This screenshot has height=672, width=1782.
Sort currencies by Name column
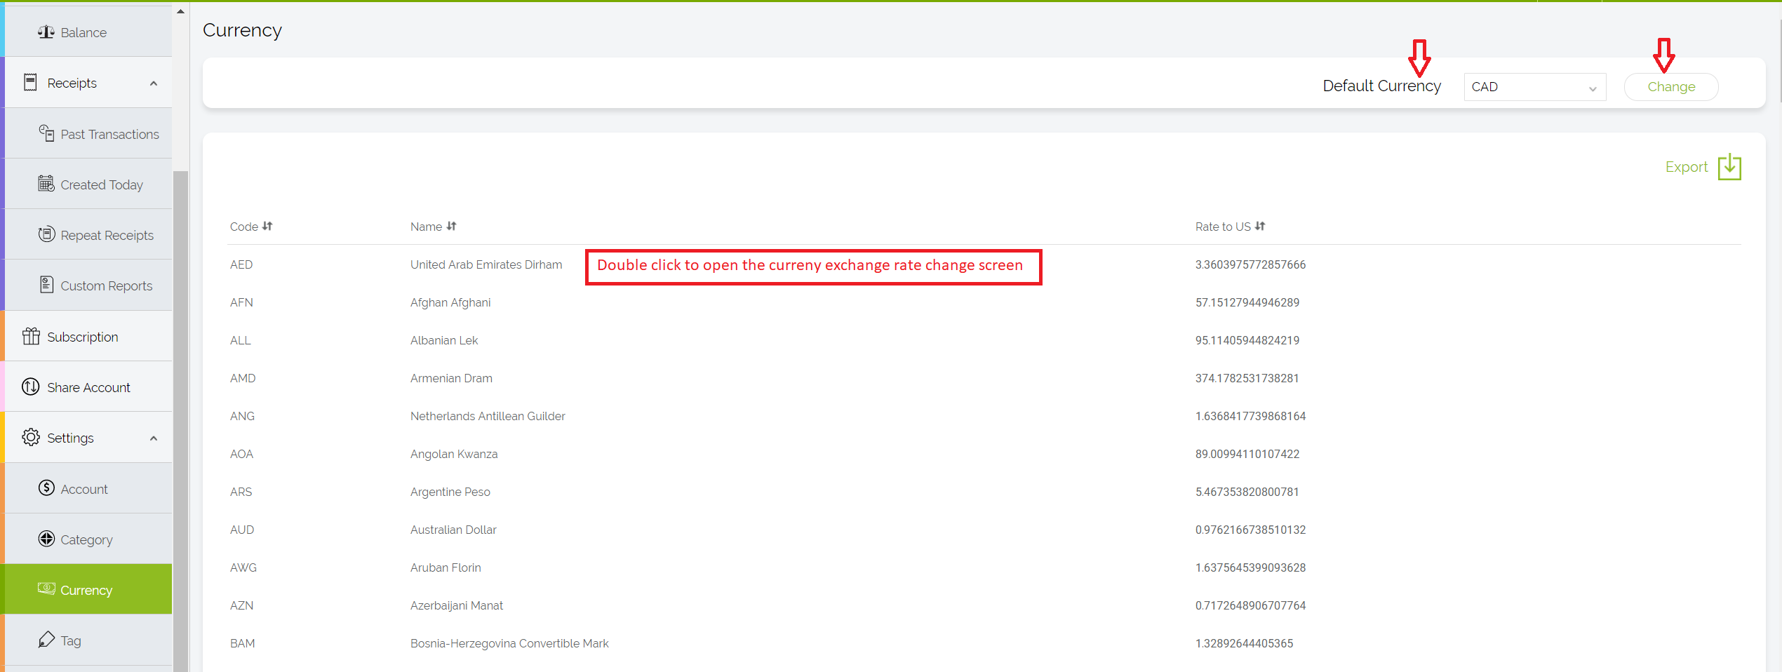pyautogui.click(x=452, y=227)
